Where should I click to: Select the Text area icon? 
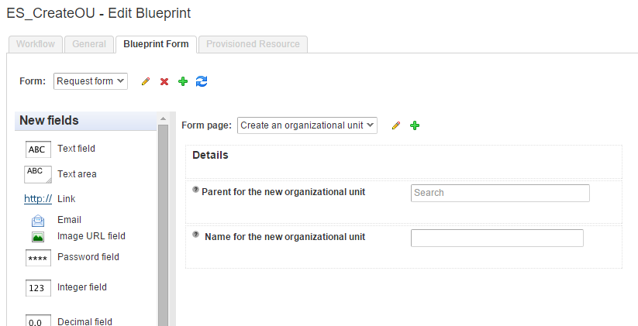tap(38, 174)
